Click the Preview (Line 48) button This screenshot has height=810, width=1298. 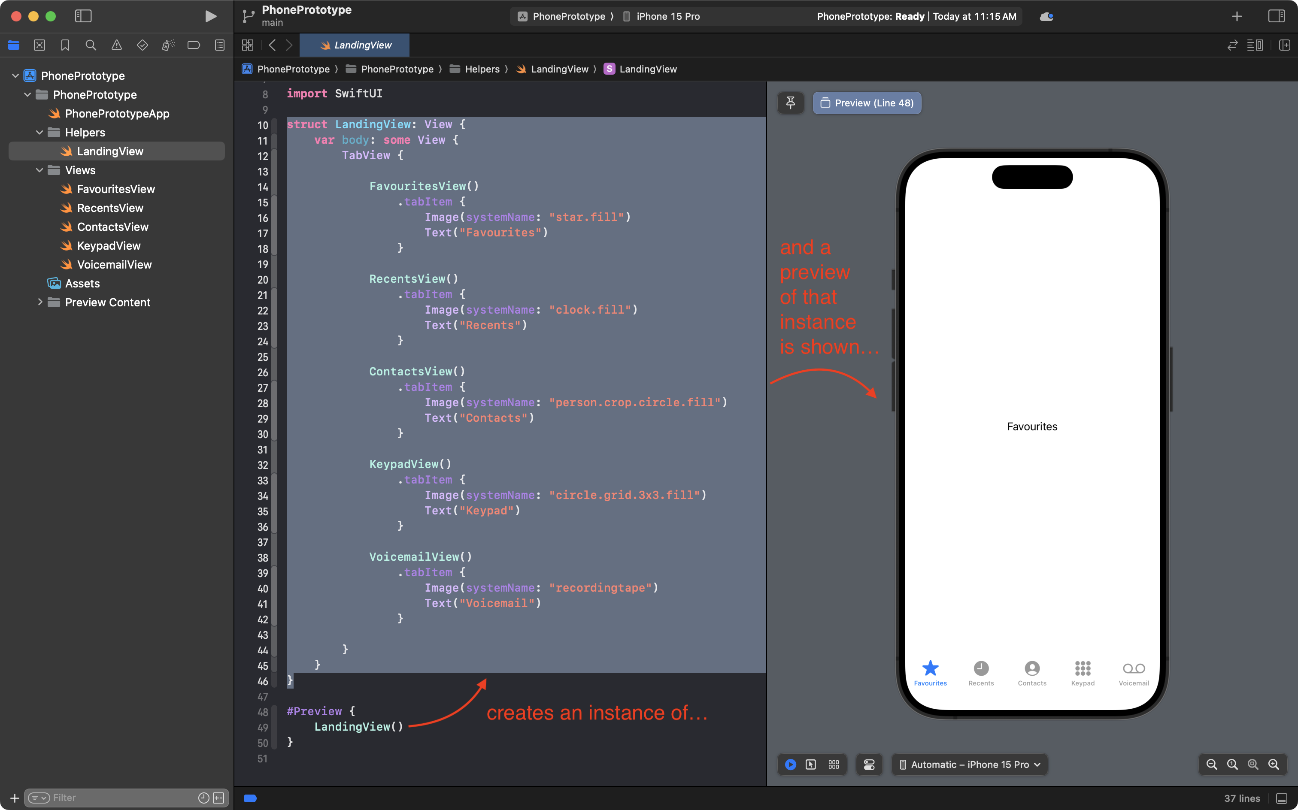coord(867,103)
